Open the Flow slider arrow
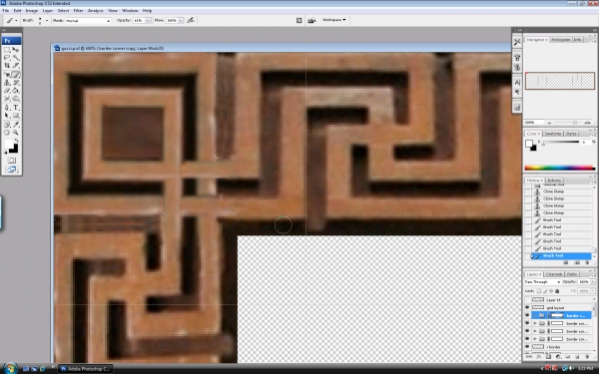This screenshot has height=374, width=599. (x=181, y=21)
